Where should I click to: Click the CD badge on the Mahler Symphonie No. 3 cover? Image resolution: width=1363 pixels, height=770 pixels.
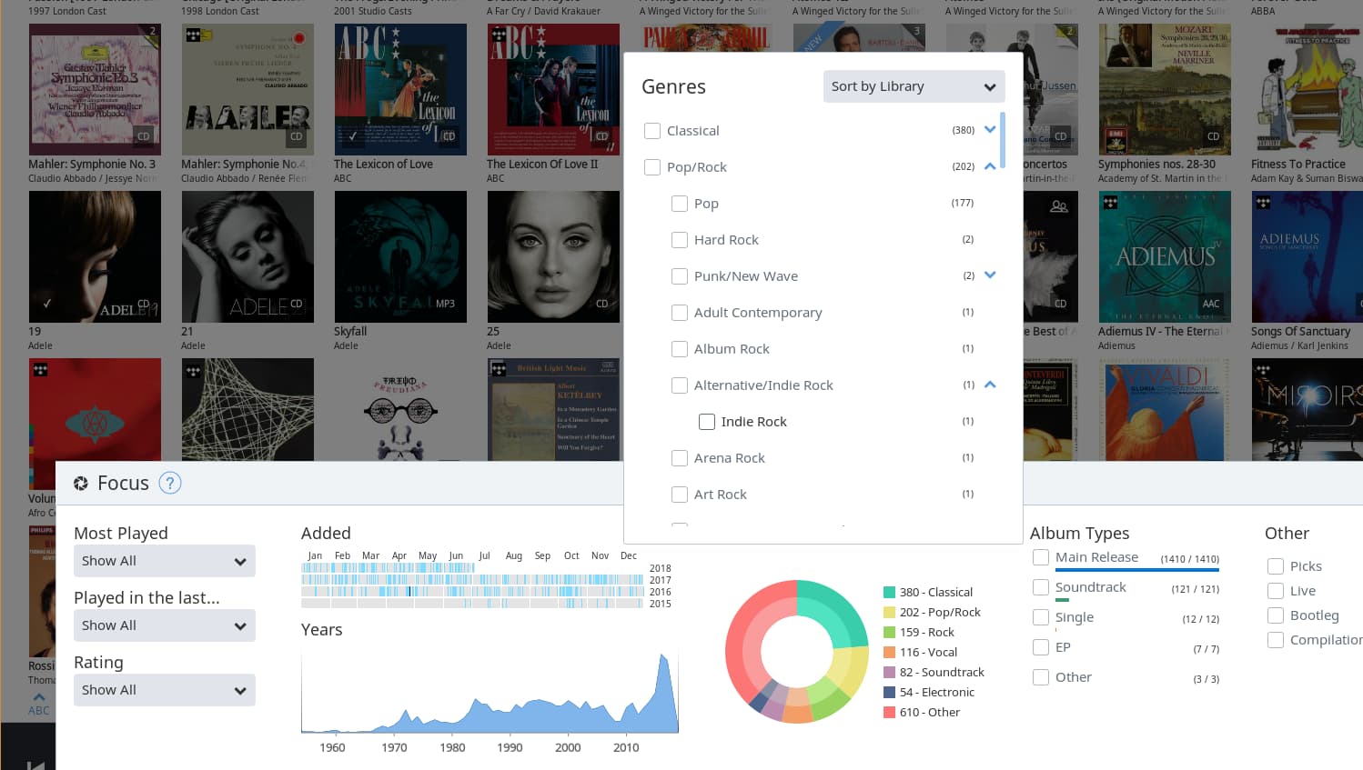click(x=143, y=136)
